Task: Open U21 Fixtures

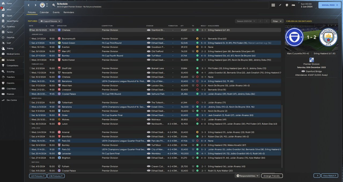Action: coord(38,176)
